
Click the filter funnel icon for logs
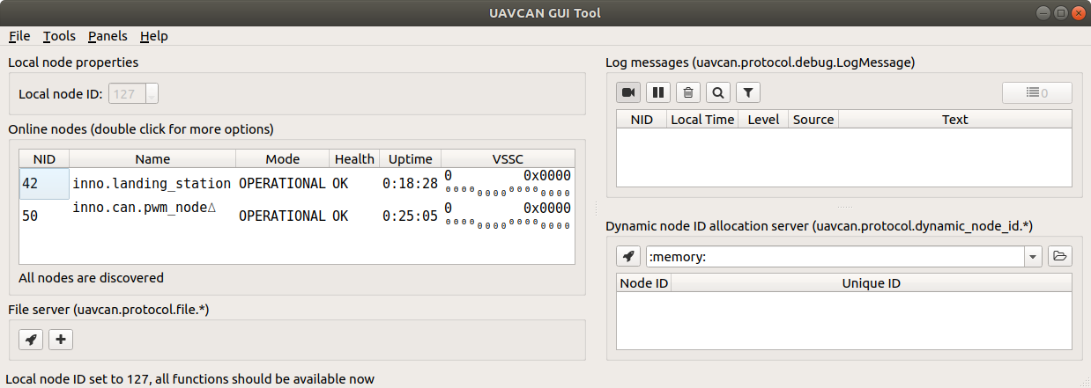coord(748,92)
